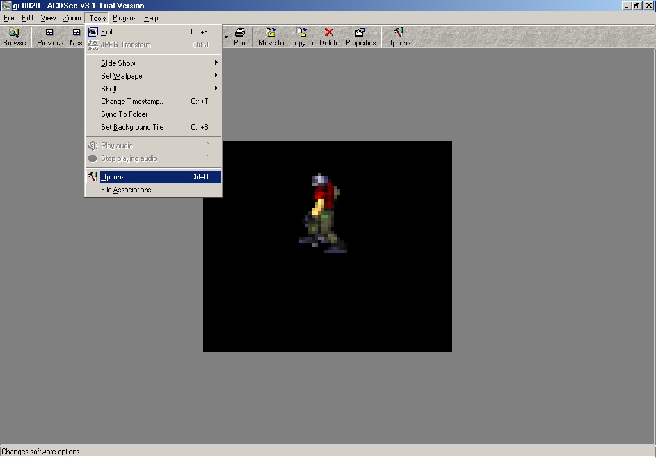656x458 pixels.
Task: Click the displayed soldier sprite image
Action: [323, 213]
